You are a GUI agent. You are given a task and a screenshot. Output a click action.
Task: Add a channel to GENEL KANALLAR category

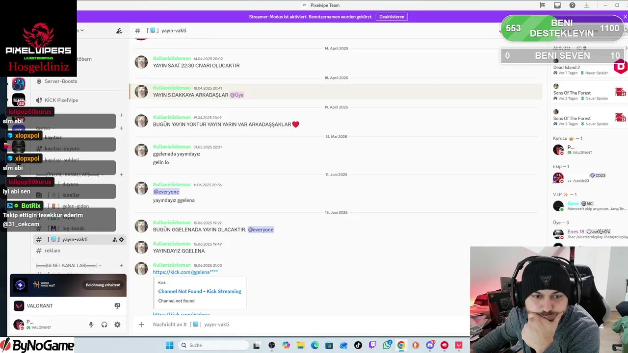[121, 266]
